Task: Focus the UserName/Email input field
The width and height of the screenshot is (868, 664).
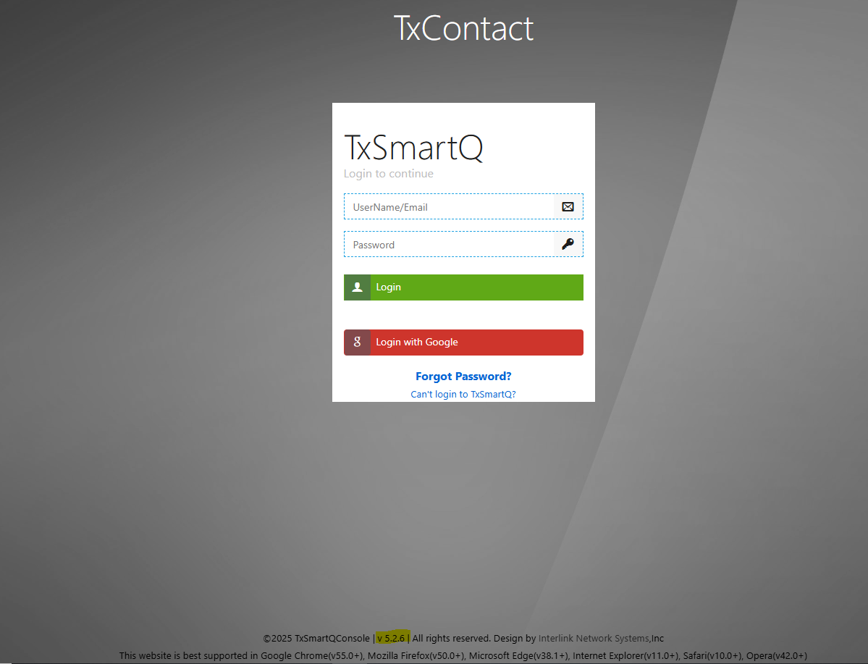Action: tap(449, 206)
